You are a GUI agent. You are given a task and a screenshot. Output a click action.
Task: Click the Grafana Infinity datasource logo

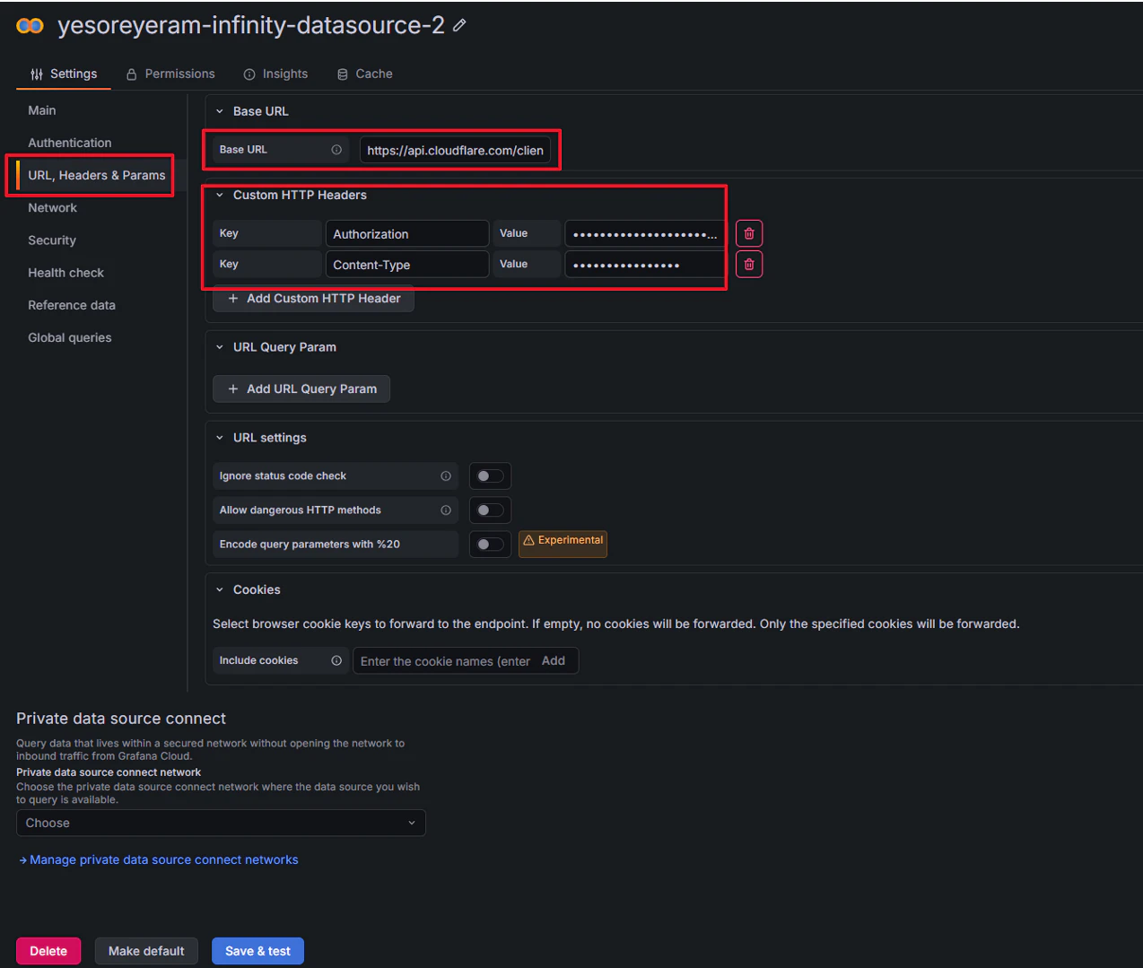pos(30,26)
